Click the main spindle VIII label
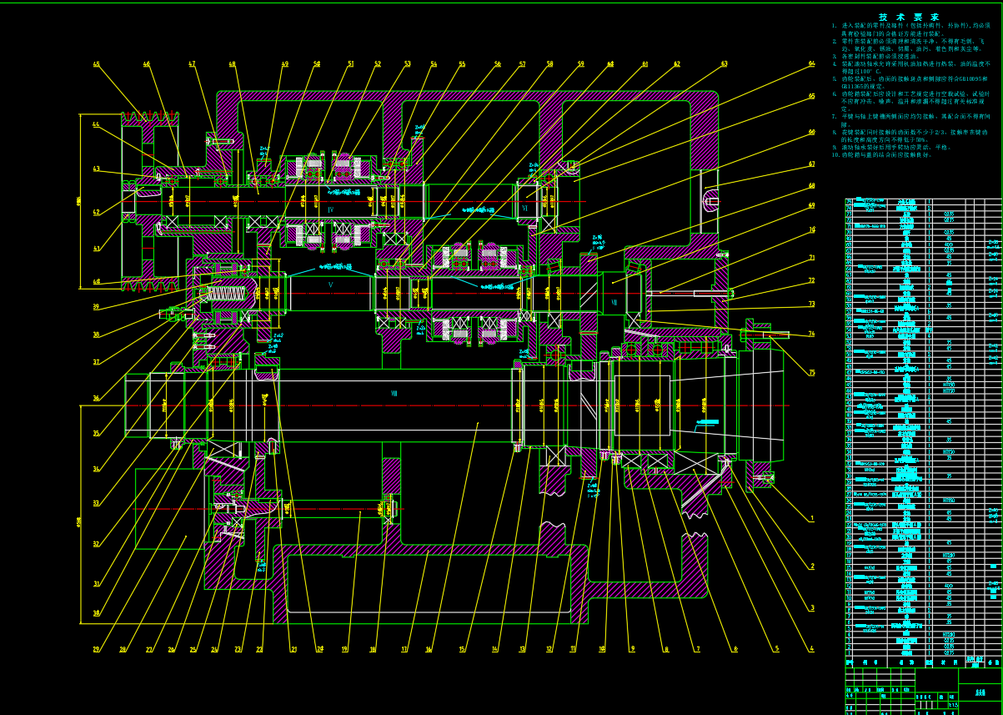1003x715 pixels. [x=394, y=392]
